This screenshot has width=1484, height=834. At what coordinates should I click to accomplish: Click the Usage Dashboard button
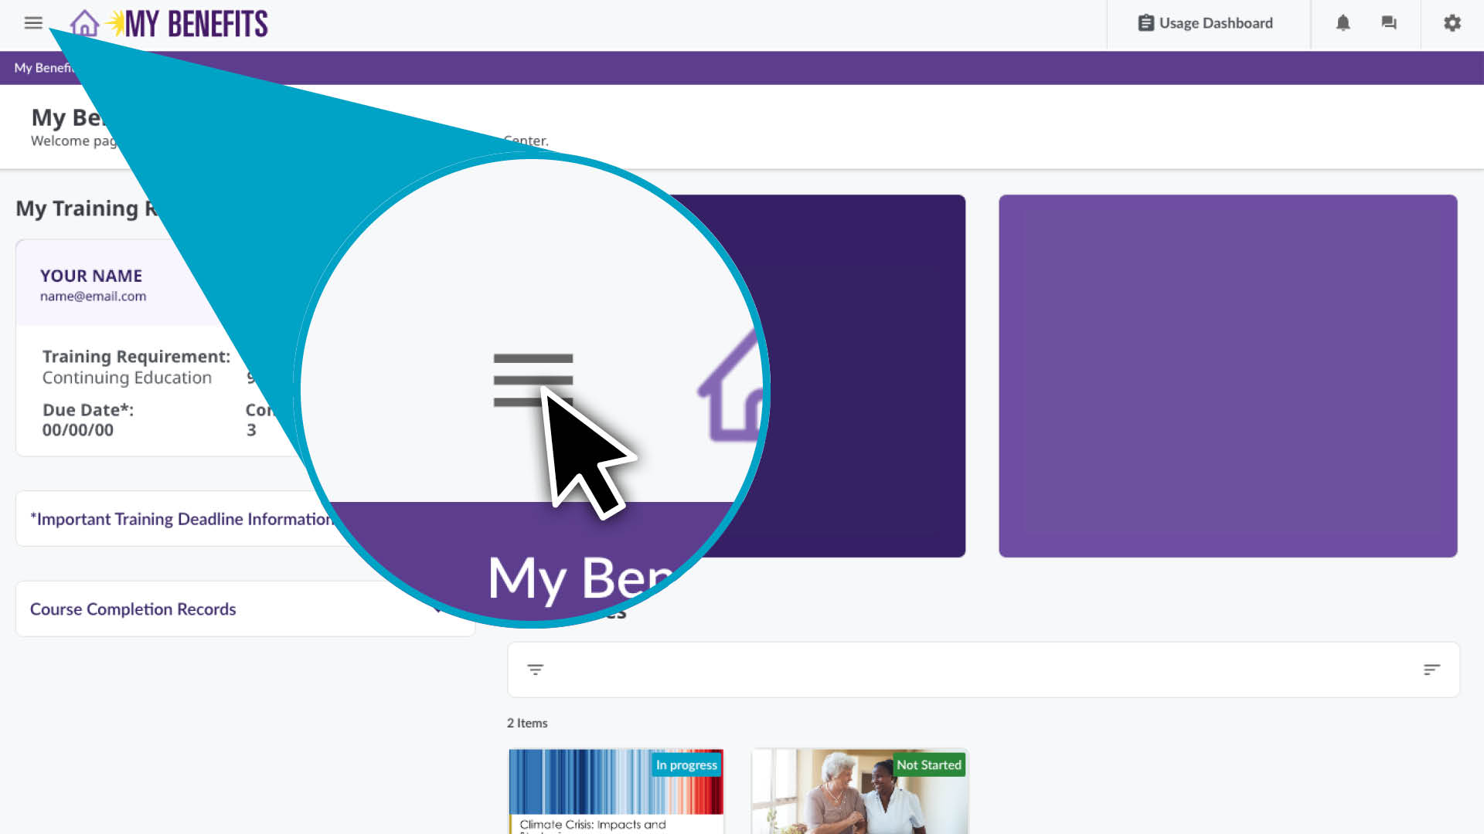tap(1206, 23)
